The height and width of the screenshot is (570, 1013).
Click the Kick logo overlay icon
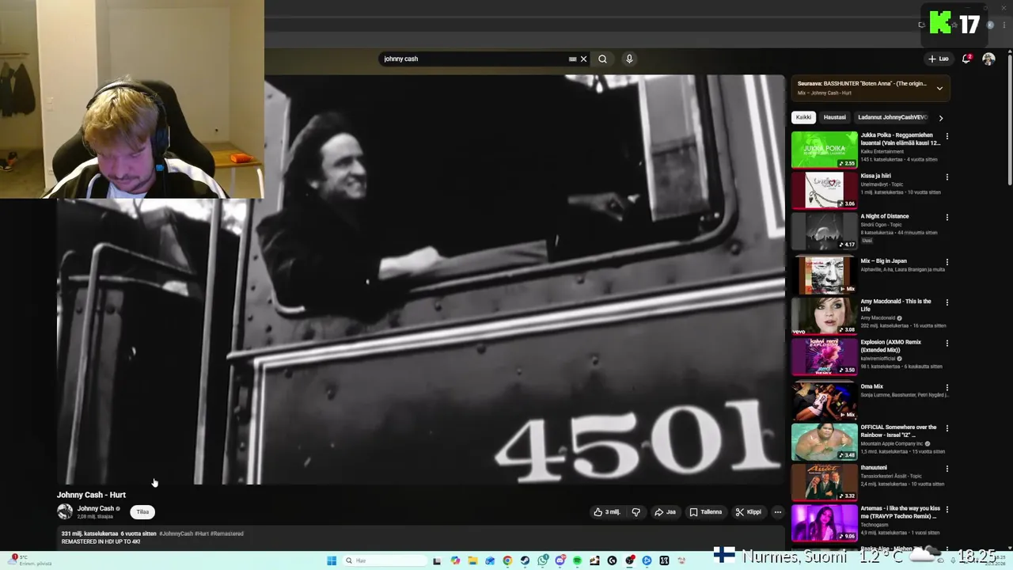pos(939,22)
